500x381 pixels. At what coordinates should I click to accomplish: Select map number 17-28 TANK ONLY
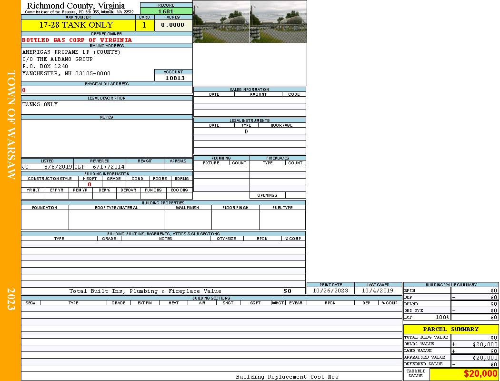(76, 25)
